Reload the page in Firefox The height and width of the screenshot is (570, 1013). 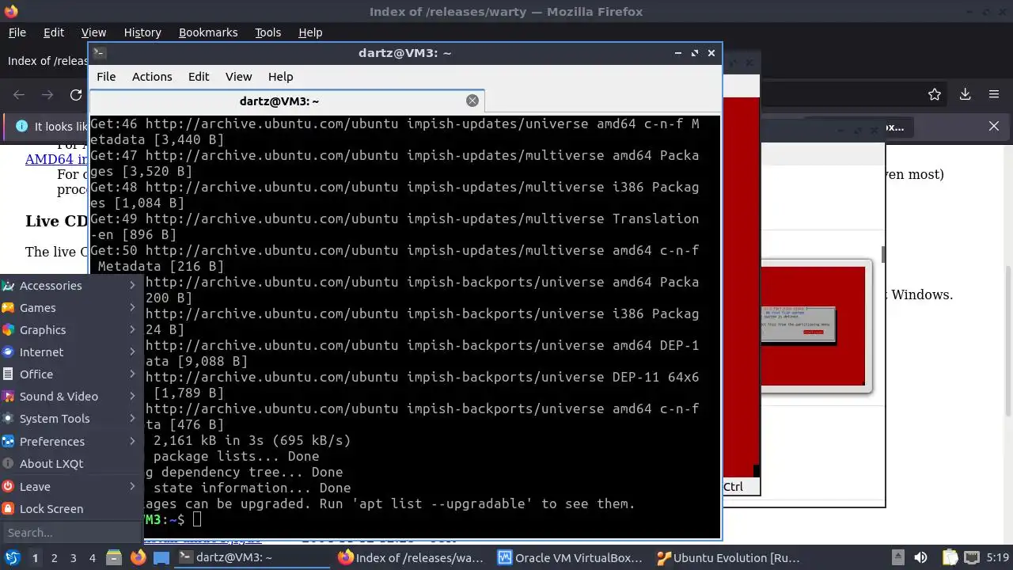click(x=76, y=95)
